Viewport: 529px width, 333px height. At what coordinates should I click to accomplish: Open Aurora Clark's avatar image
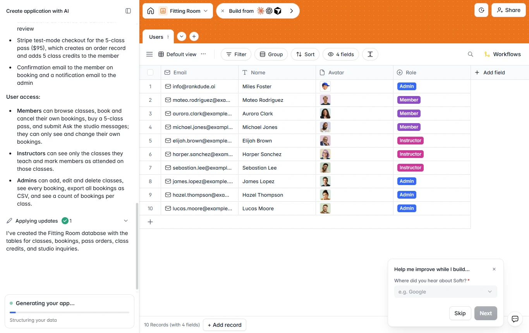click(325, 113)
